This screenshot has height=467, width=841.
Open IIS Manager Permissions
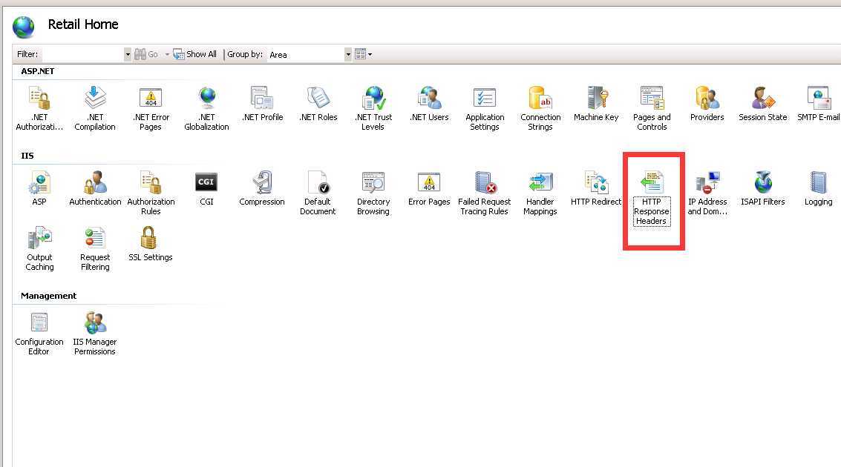tap(95, 333)
